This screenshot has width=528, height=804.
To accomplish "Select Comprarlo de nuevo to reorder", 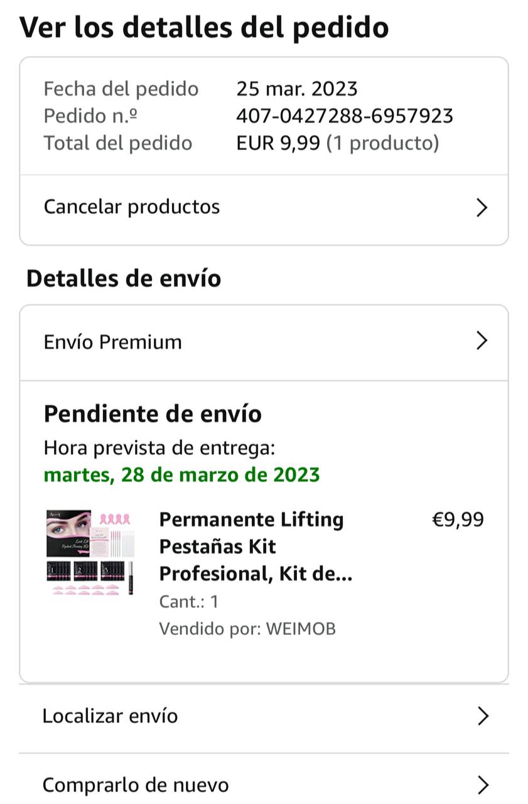I will point(136,785).
